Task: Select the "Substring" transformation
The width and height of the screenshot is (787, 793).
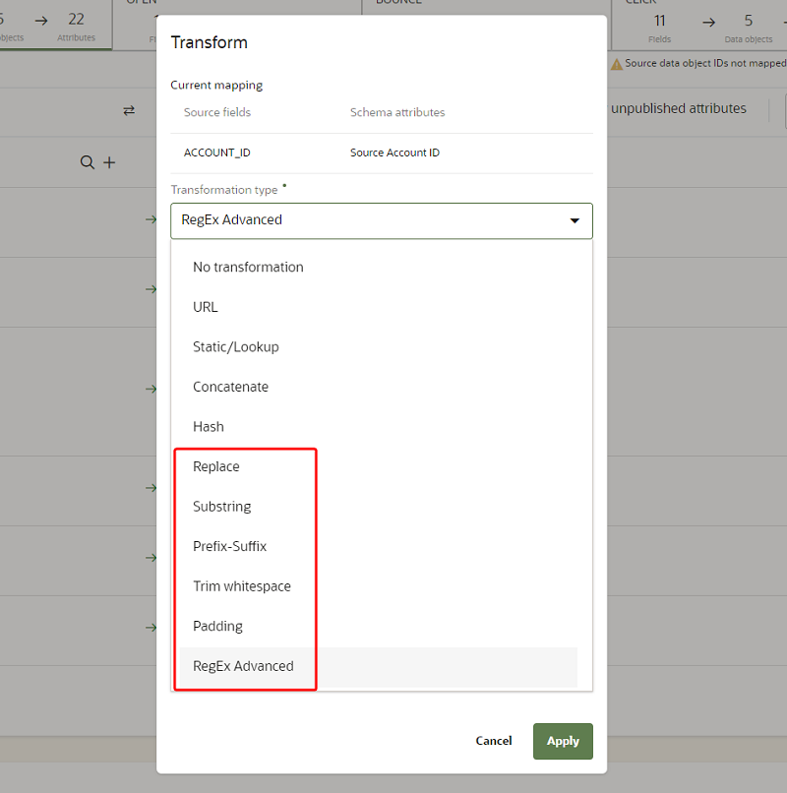Action: pos(221,506)
